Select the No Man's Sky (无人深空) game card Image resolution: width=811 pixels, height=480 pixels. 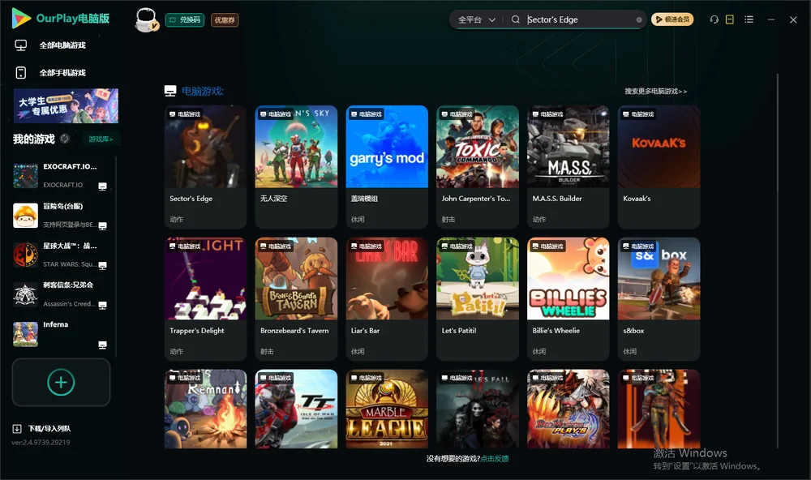point(296,167)
